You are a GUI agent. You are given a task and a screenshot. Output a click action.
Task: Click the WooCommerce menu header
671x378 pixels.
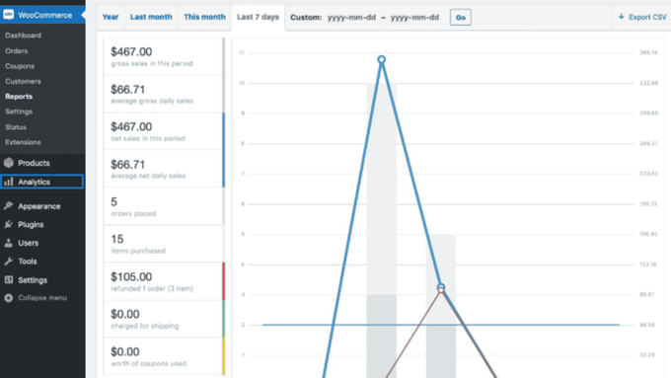42,15
